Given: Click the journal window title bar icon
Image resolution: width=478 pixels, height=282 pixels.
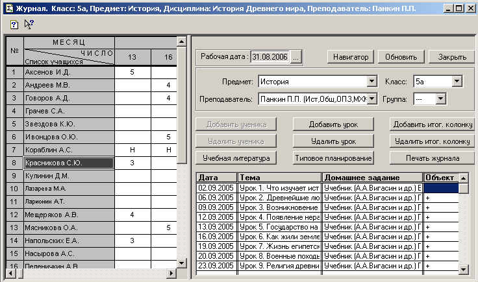Looking at the screenshot, I should tap(10, 8).
